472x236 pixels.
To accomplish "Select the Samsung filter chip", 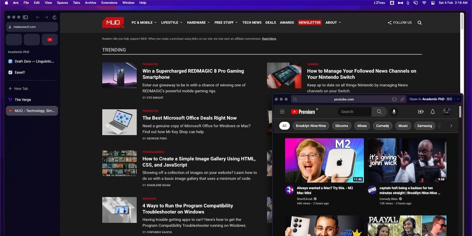I will coord(425,126).
